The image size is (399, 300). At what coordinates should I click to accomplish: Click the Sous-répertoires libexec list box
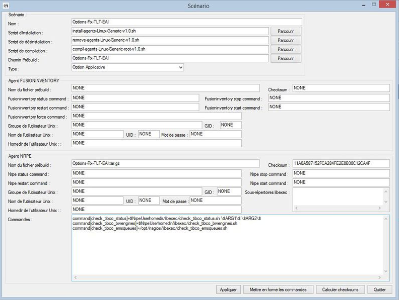click(339, 196)
